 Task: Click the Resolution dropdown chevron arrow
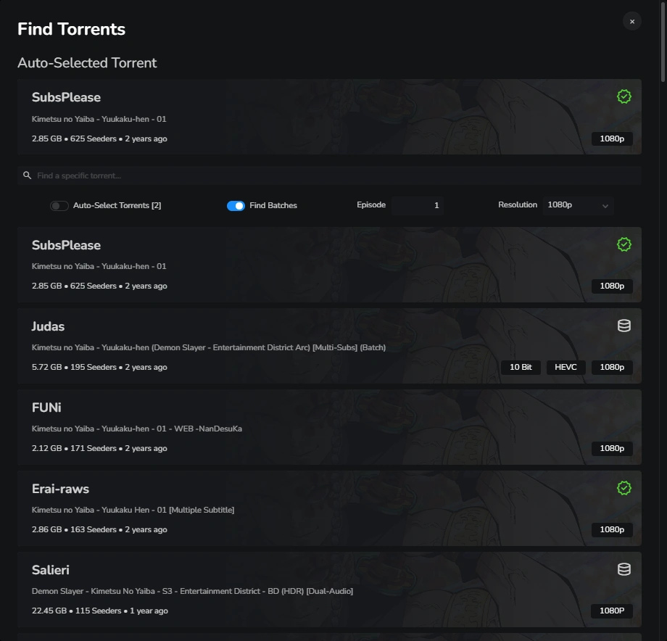(605, 206)
